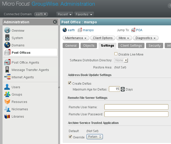
Task: Toggle the Override checkbox
Action: (70, 137)
